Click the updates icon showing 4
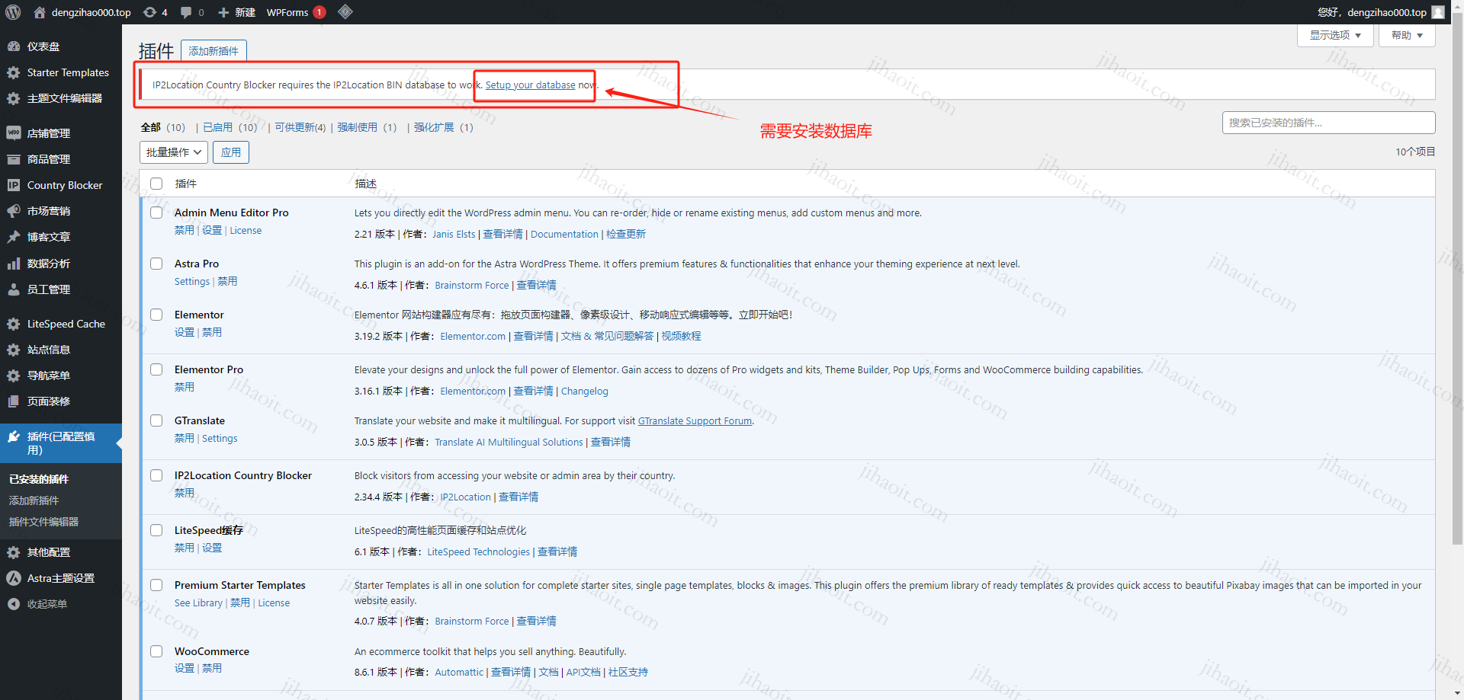The width and height of the screenshot is (1464, 700). (x=150, y=12)
